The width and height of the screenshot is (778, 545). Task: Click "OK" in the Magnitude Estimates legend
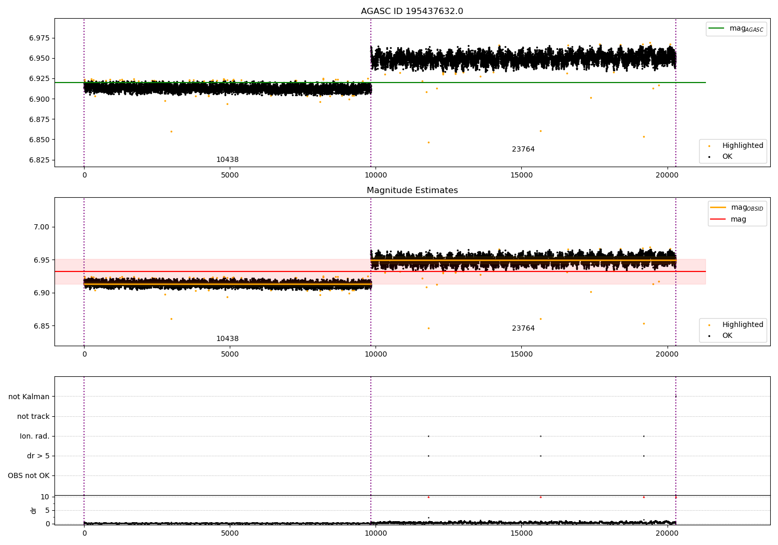(727, 336)
